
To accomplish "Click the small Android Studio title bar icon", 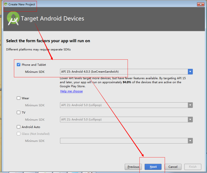I will click(6, 4).
